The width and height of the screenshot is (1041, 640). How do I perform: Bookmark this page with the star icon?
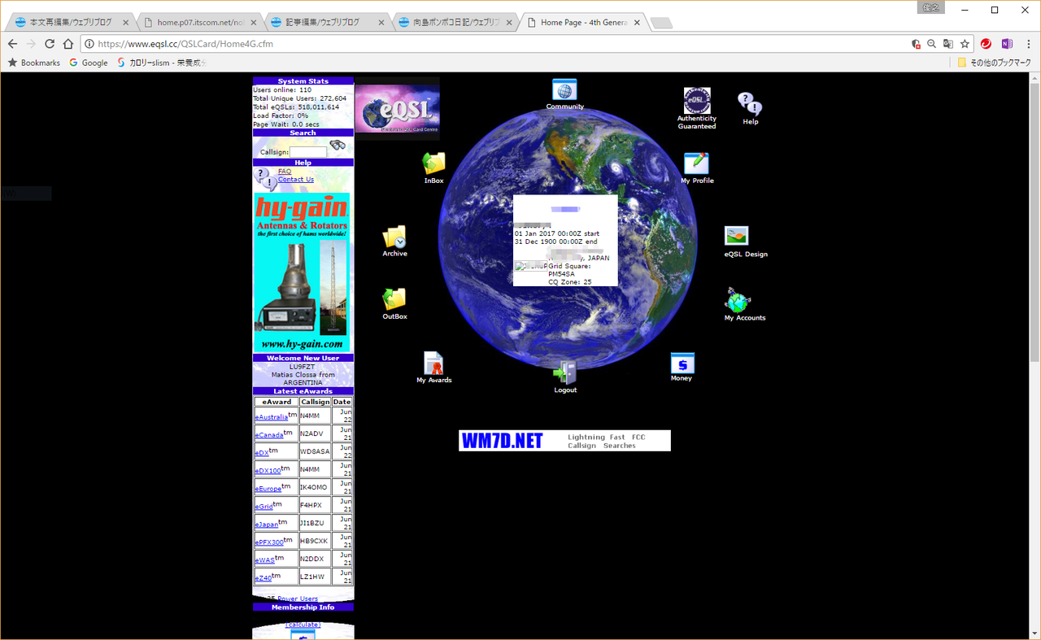965,44
